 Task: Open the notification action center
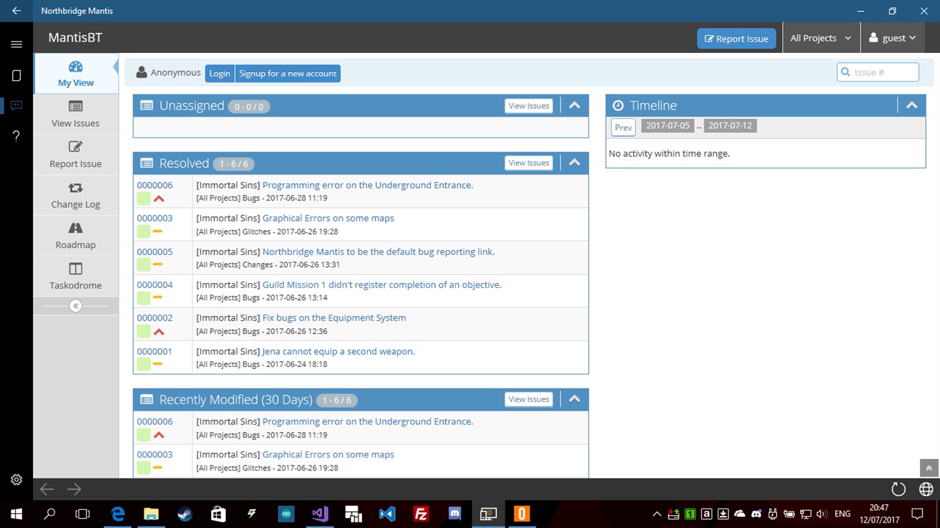917,515
